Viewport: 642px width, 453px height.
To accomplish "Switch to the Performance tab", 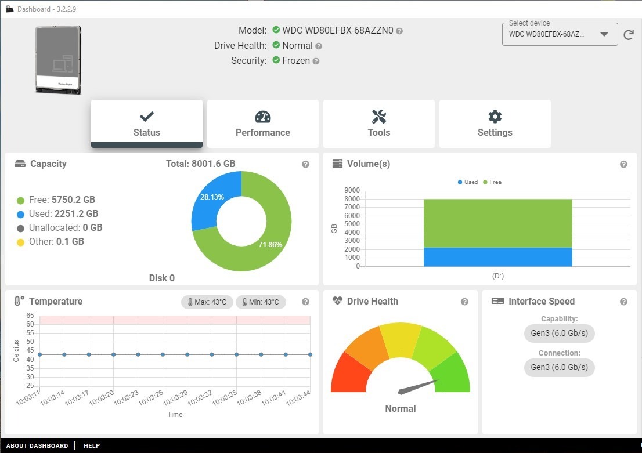I will [263, 124].
